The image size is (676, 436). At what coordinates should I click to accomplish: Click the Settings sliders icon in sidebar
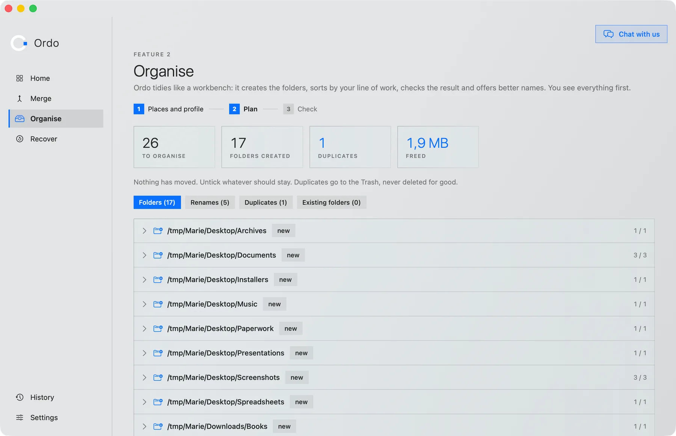pos(20,417)
